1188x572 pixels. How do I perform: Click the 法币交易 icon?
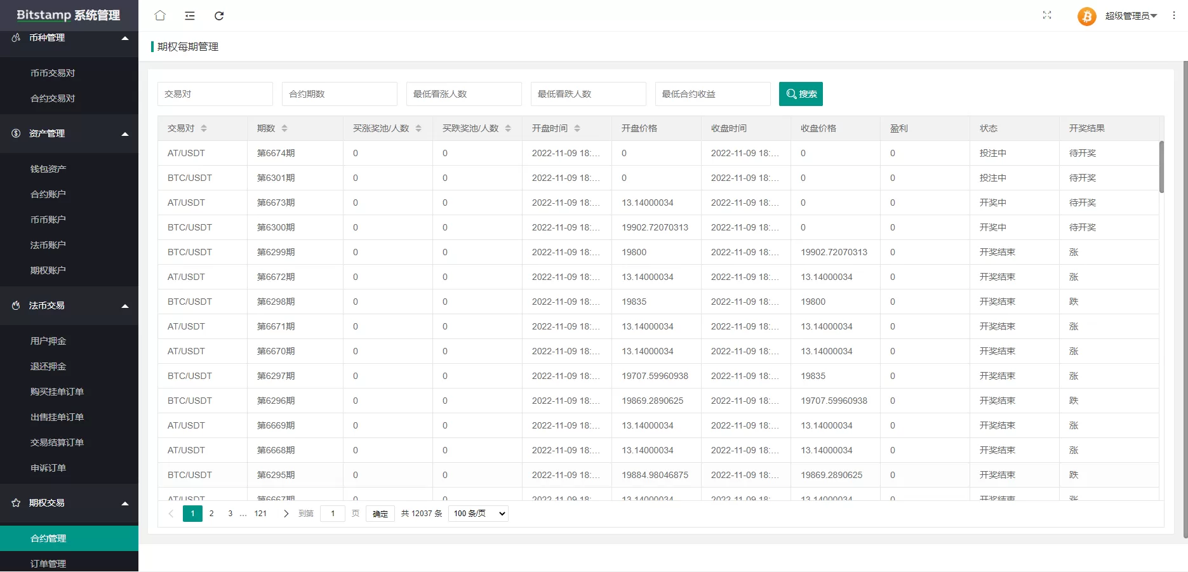[x=16, y=305]
